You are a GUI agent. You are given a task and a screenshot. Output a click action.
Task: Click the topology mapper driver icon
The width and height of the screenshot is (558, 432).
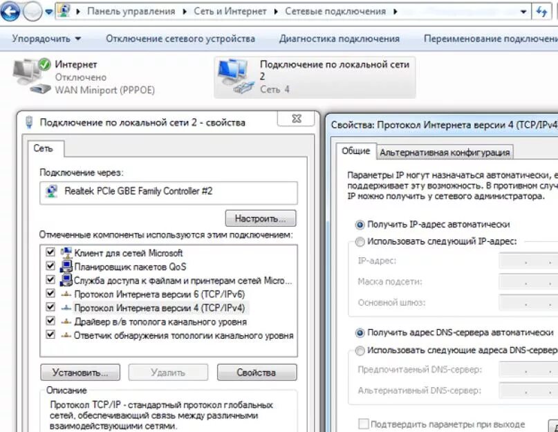tap(66, 322)
